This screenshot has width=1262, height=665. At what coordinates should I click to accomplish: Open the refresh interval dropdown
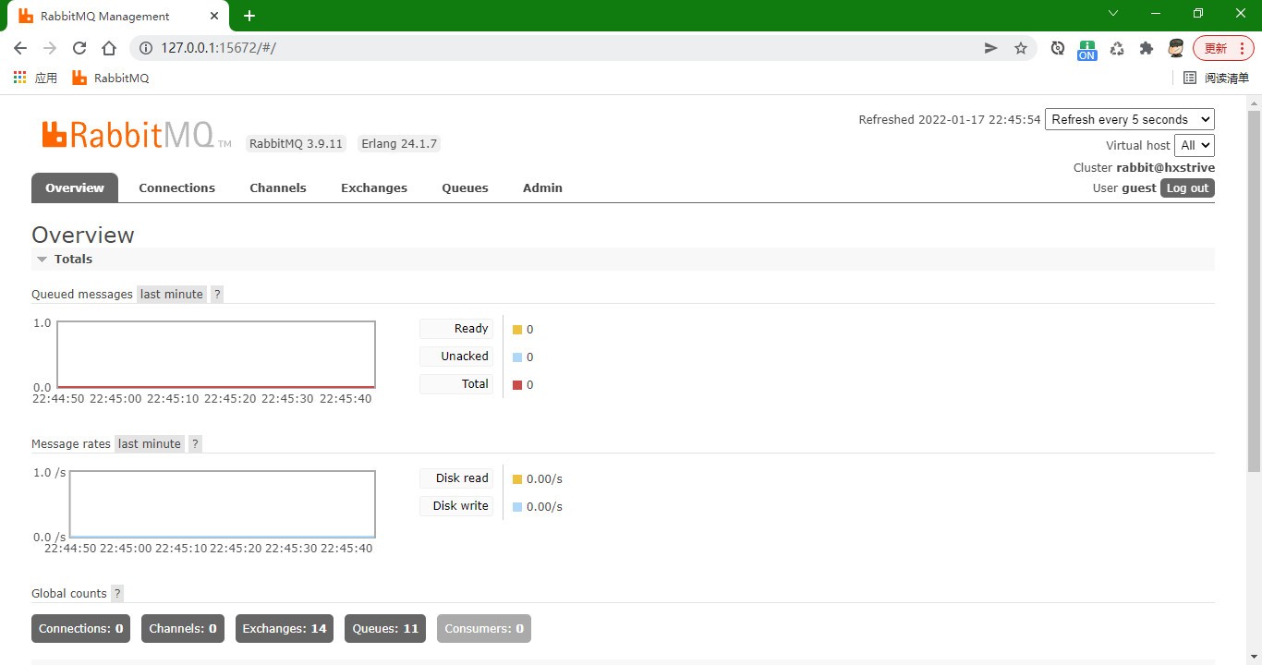point(1130,119)
